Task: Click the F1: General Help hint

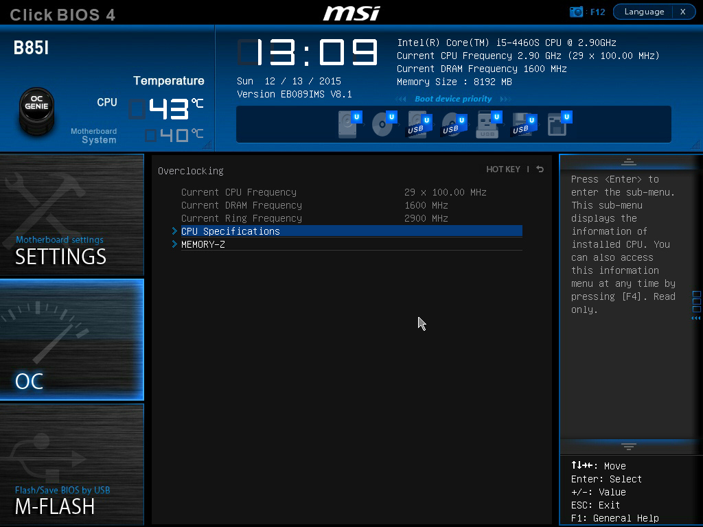Action: [x=614, y=519]
